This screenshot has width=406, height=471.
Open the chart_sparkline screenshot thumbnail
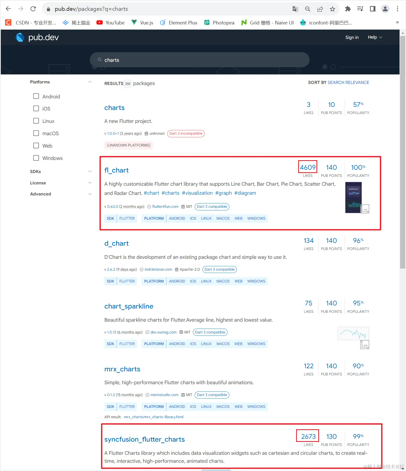[353, 333]
